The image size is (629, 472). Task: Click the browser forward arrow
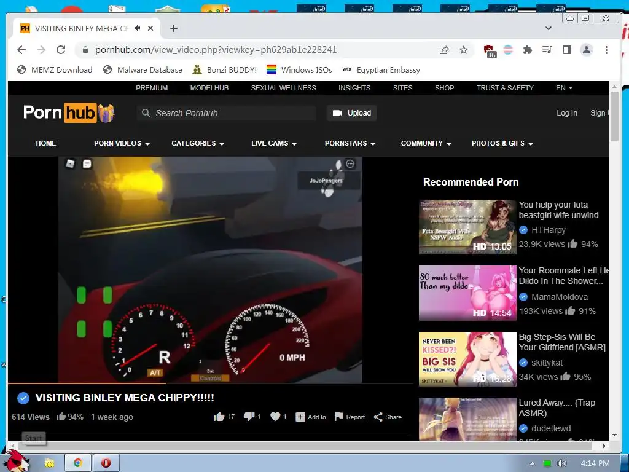tap(41, 50)
